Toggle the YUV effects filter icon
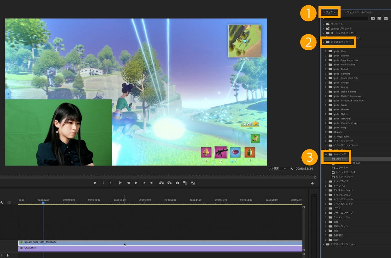The width and height of the screenshot is (391, 258). 386,19
